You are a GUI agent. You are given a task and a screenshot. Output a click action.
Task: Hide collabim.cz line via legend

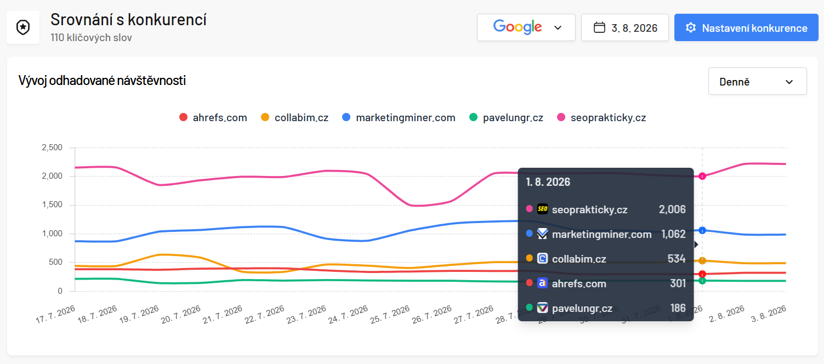point(294,117)
